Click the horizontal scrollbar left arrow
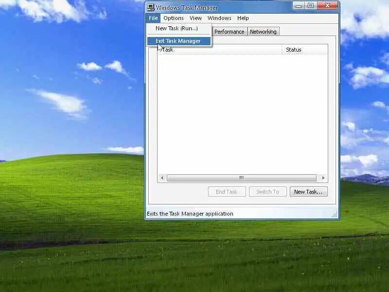Viewport: 389px width, 292px height. point(162,178)
